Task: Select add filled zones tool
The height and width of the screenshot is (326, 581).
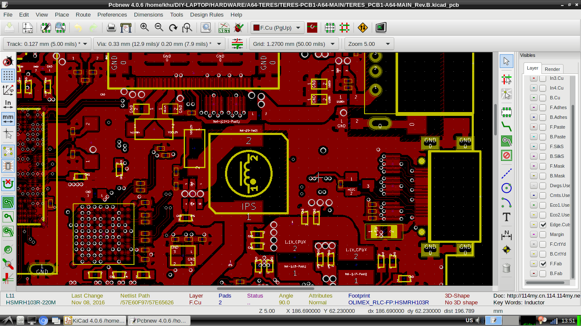Action: click(506, 141)
